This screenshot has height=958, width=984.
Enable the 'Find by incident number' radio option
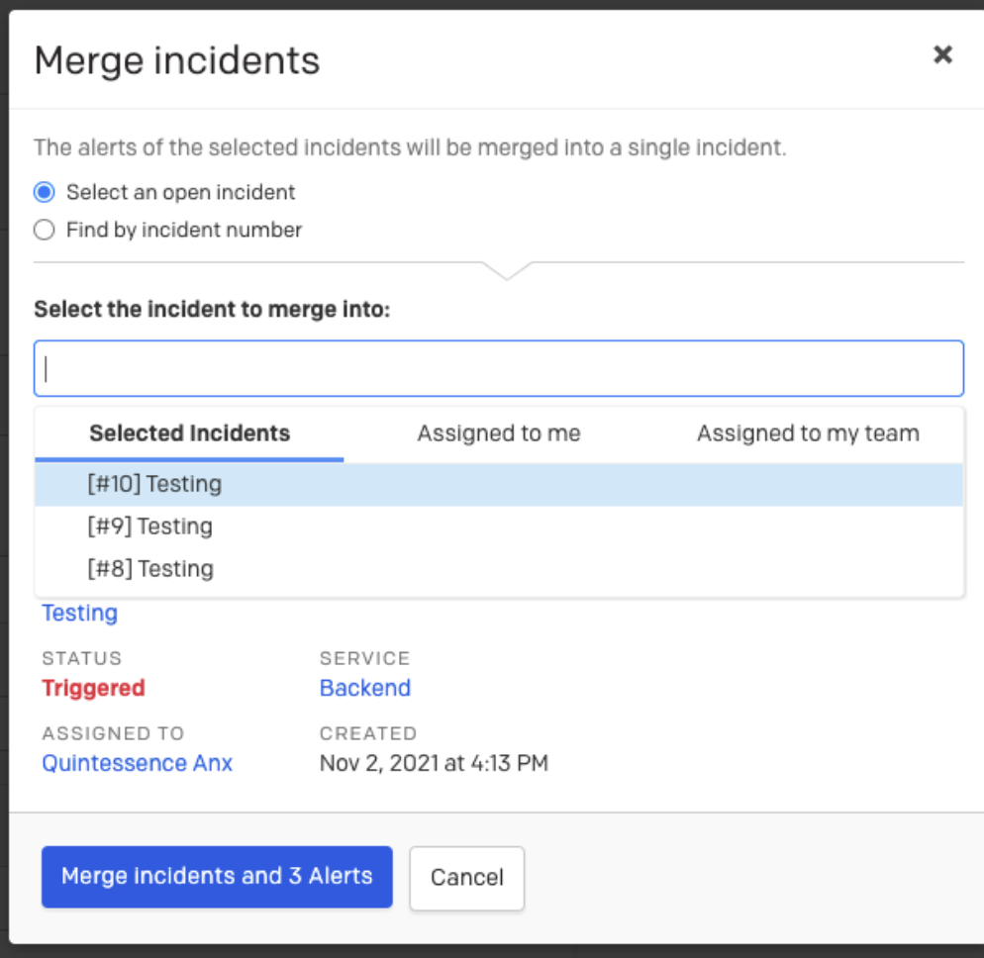coord(45,231)
